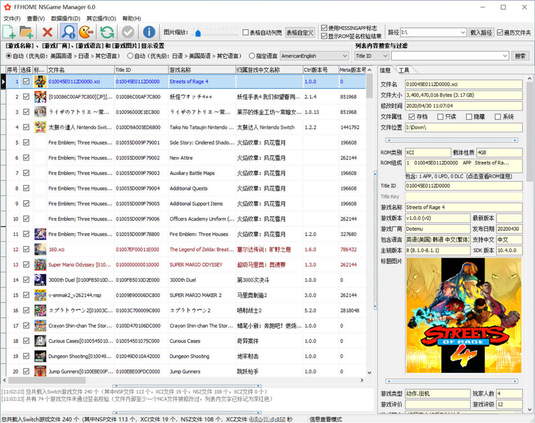535x423 pixels.
Task: Click the 载入路径 button
Action: click(481, 33)
